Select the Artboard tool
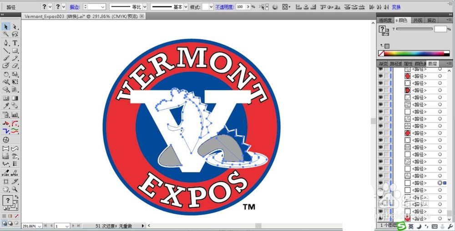 6,182
